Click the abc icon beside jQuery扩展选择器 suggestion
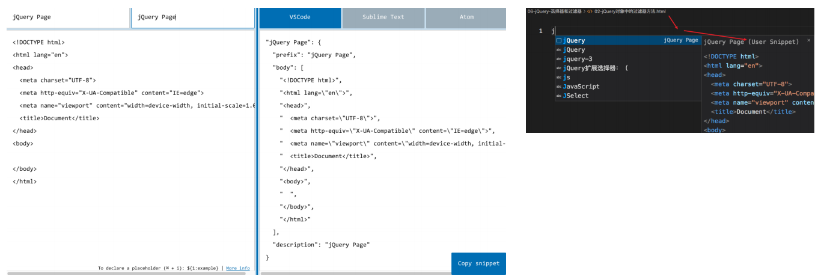The width and height of the screenshot is (821, 279). point(559,69)
